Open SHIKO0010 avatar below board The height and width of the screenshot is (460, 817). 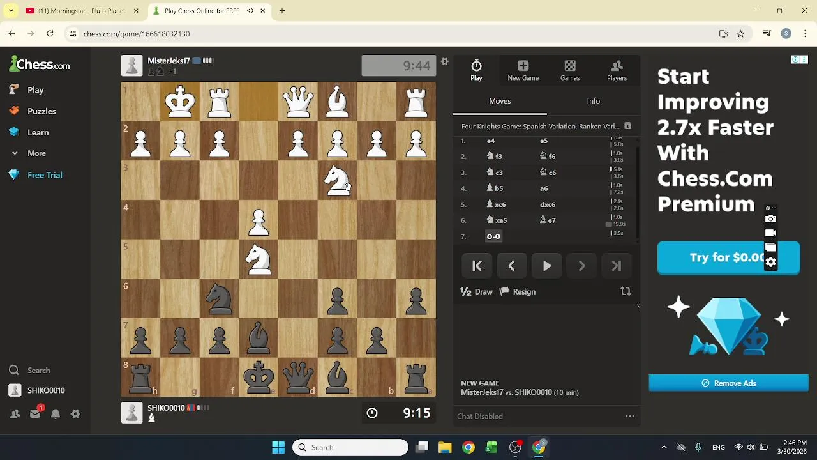[132, 413]
